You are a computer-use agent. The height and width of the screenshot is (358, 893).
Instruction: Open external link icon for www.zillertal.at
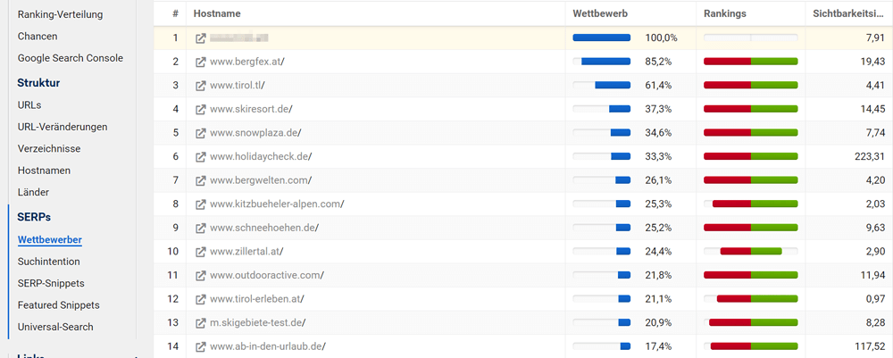click(x=200, y=251)
